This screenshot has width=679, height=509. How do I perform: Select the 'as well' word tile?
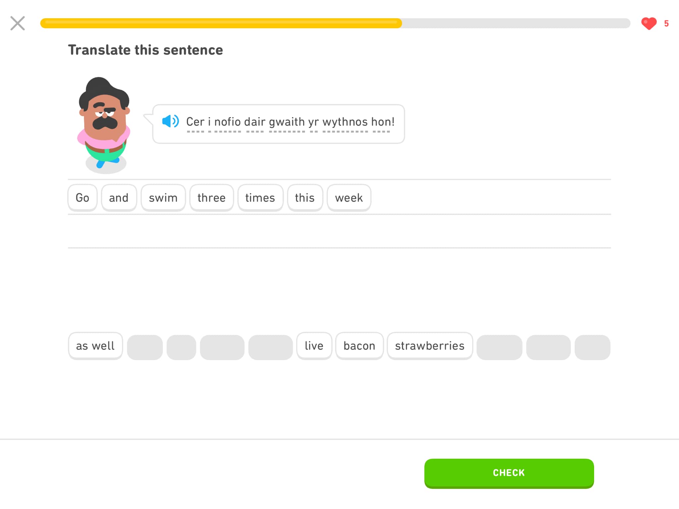[x=95, y=346]
